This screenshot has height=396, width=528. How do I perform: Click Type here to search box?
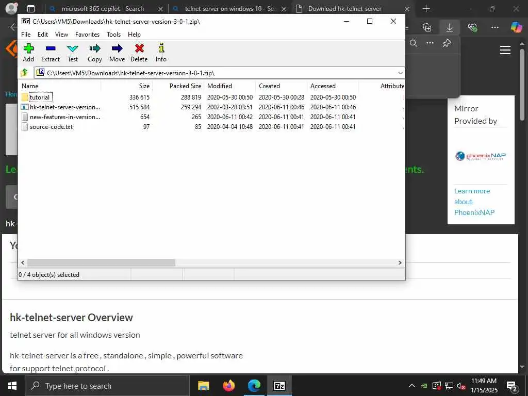click(x=107, y=386)
